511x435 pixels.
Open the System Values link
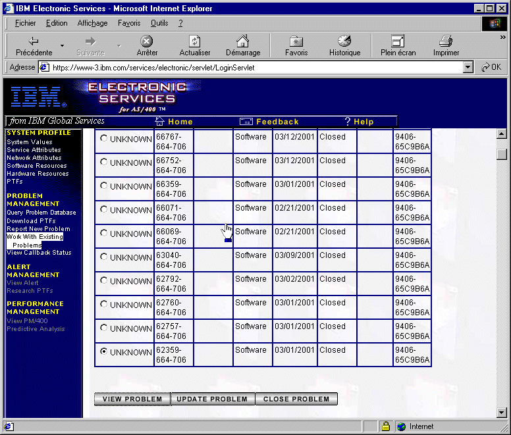click(30, 142)
